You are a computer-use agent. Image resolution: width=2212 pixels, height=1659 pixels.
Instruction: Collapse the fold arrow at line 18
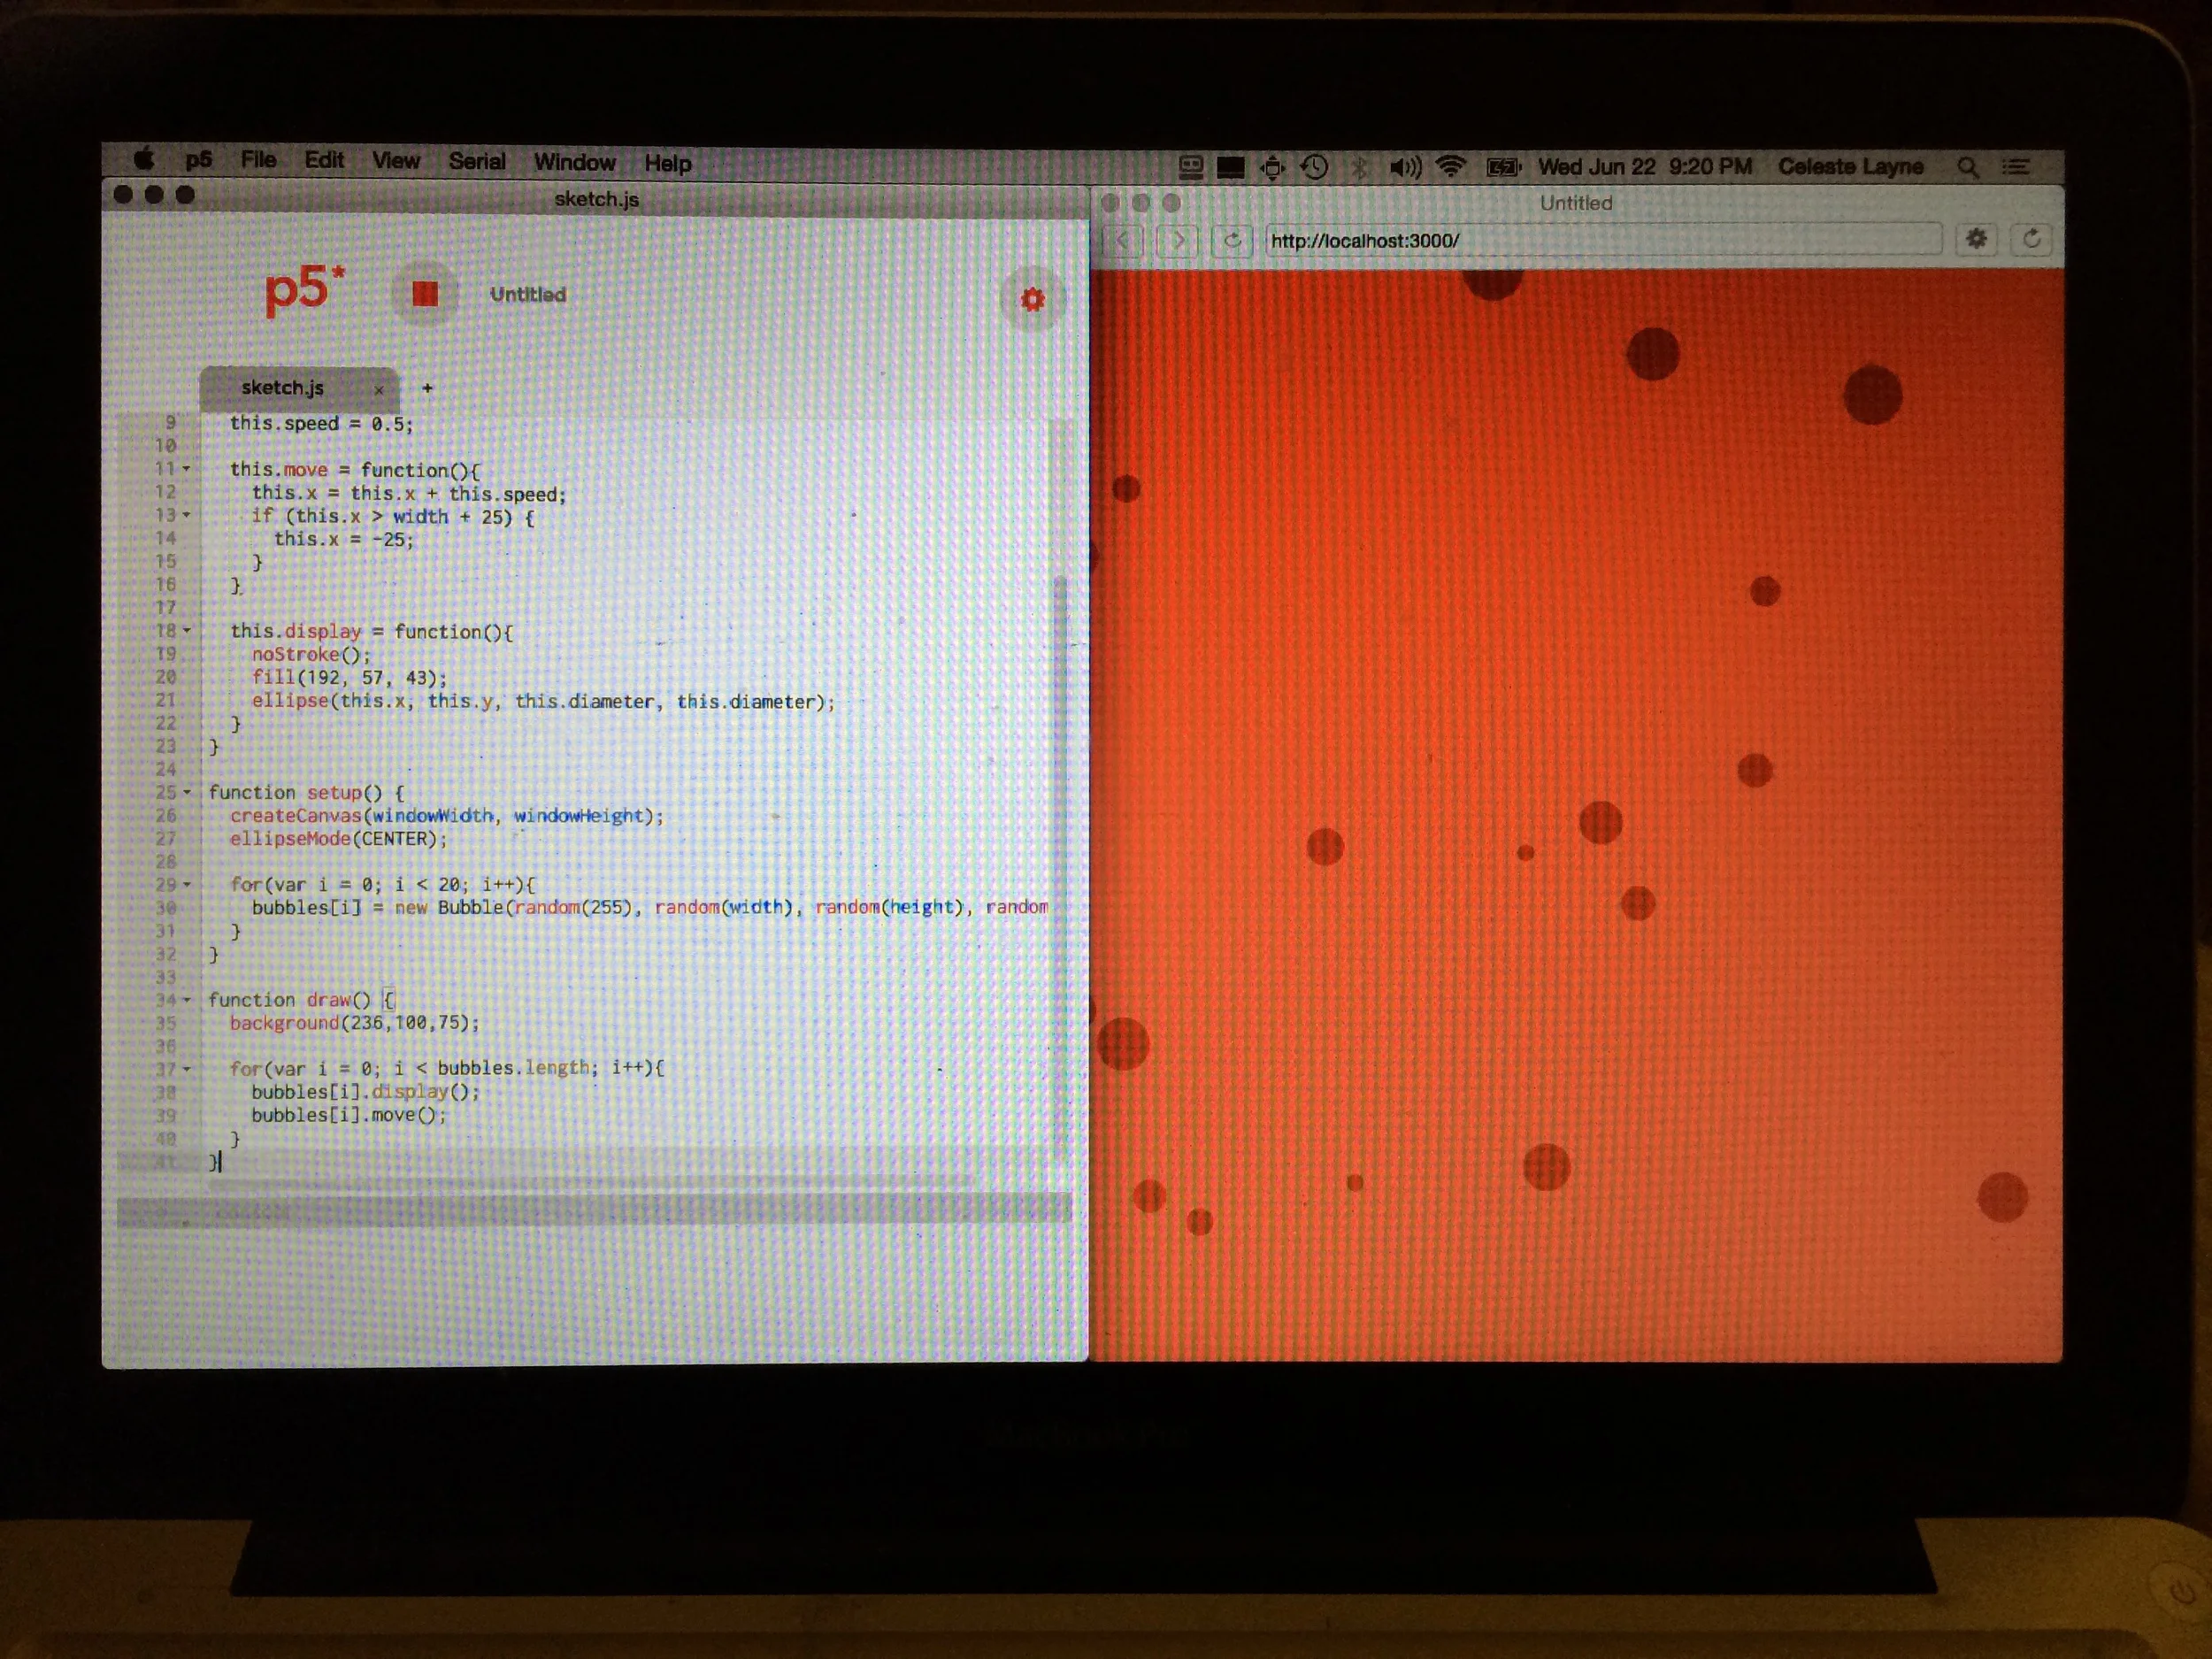coord(186,631)
